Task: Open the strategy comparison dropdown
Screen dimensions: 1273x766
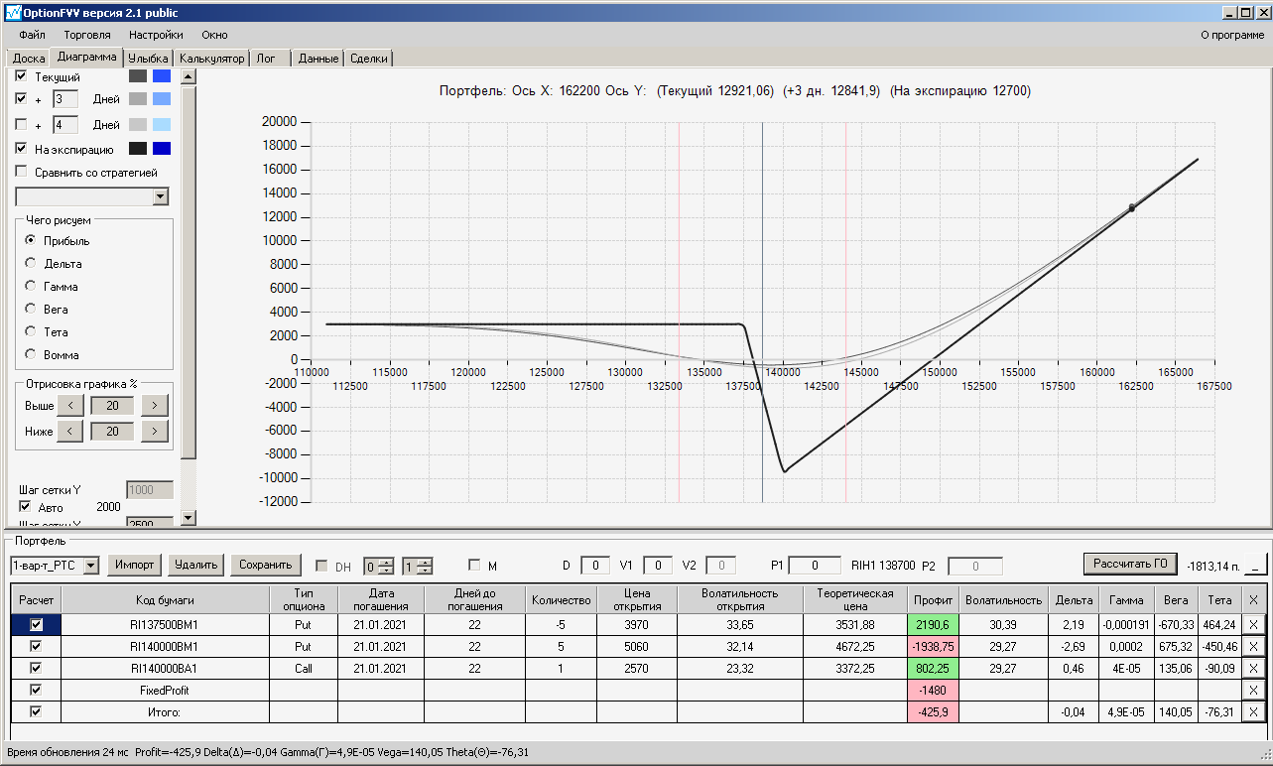Action: click(x=161, y=196)
